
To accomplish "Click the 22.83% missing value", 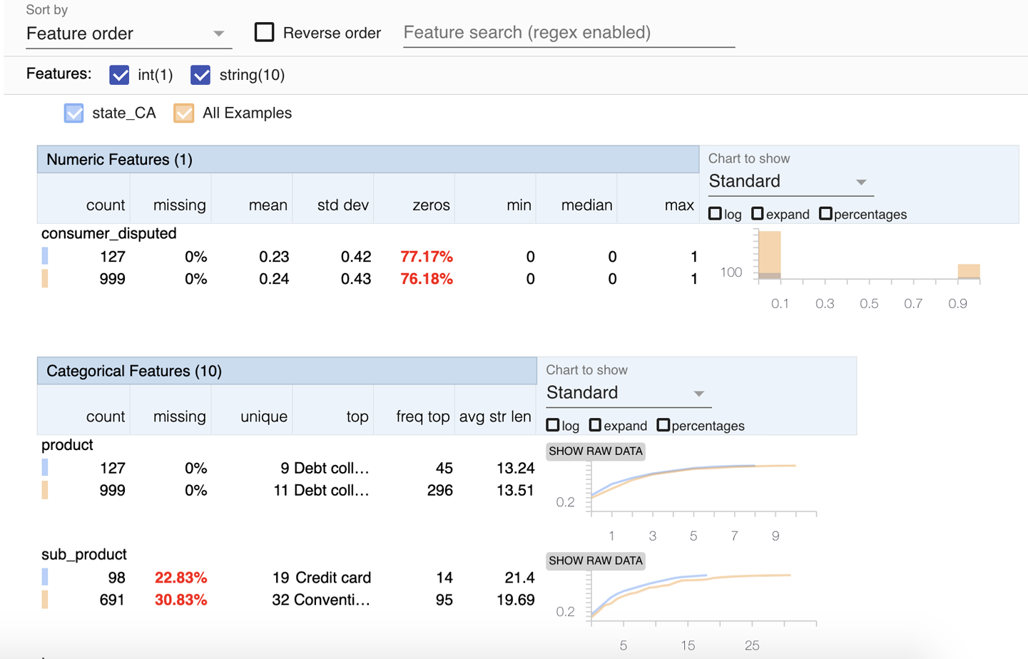I will click(x=180, y=578).
